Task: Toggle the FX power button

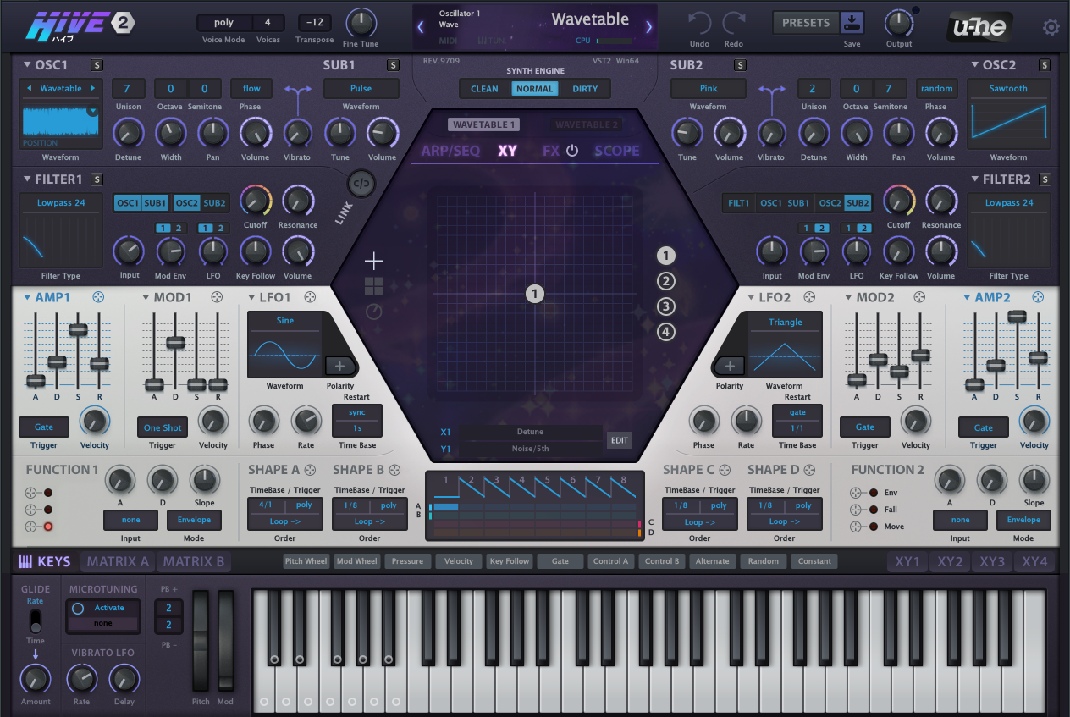Action: click(572, 151)
